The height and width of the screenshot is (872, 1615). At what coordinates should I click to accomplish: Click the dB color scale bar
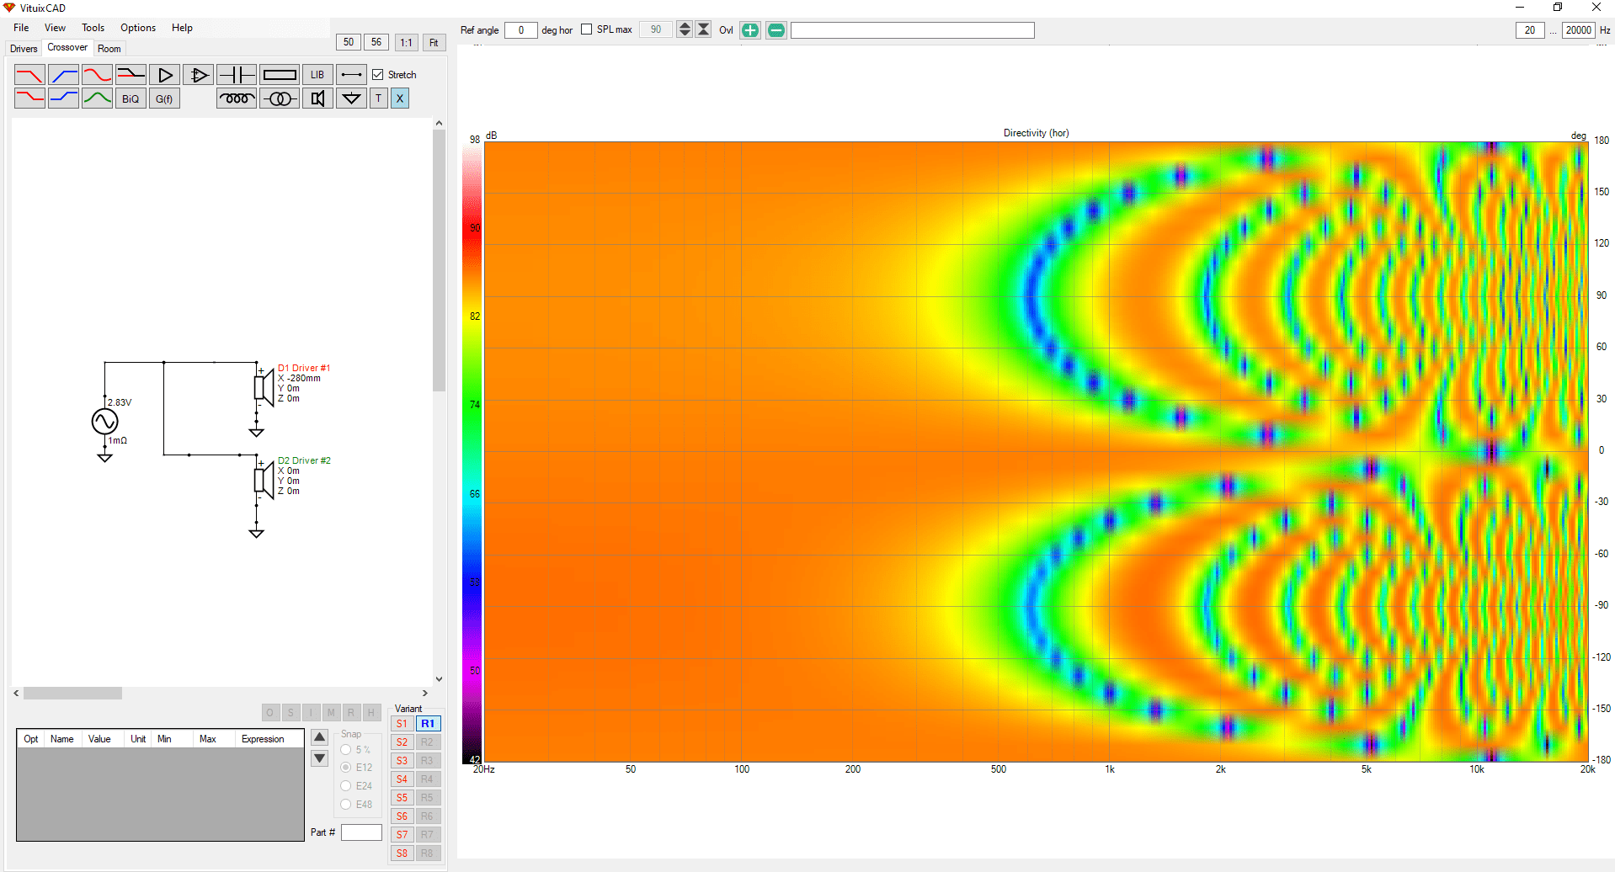point(472,452)
